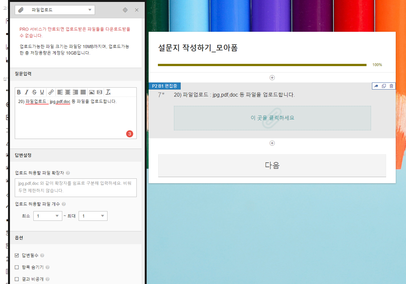Open help for 업로드 허용할 파일 개수

pos(64,204)
